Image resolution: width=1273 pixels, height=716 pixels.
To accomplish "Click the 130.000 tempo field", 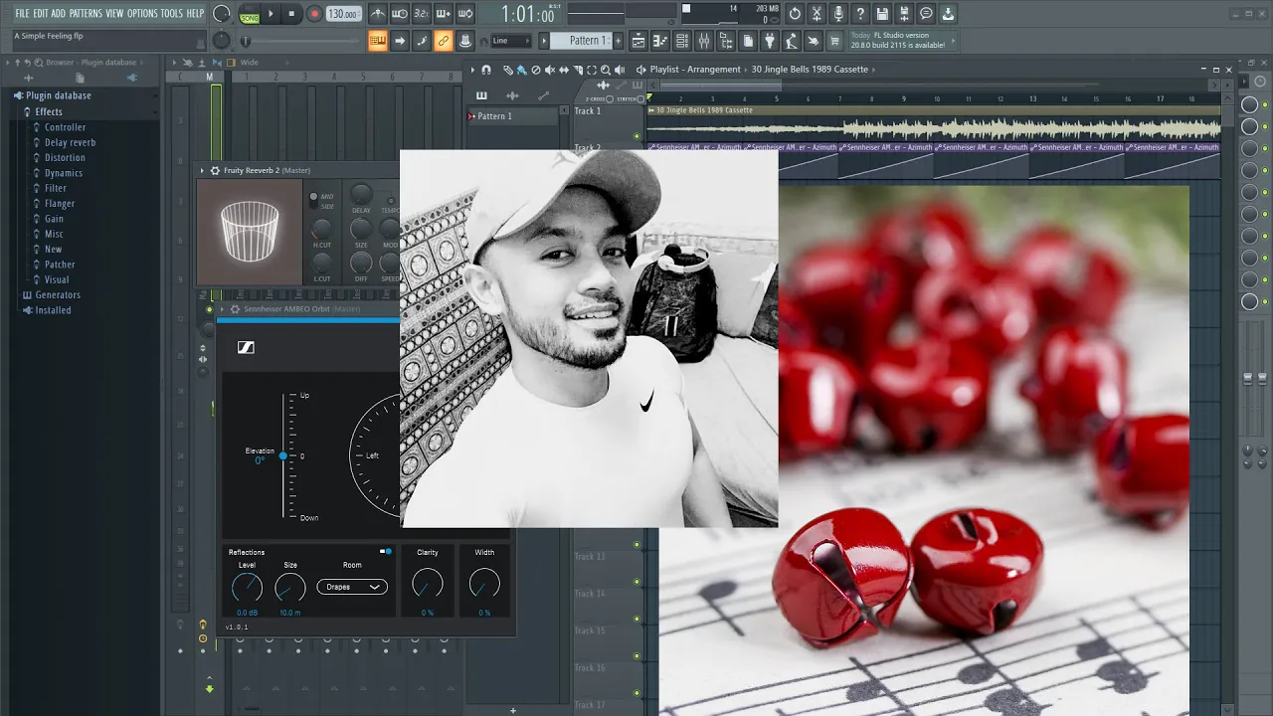I will (x=343, y=14).
